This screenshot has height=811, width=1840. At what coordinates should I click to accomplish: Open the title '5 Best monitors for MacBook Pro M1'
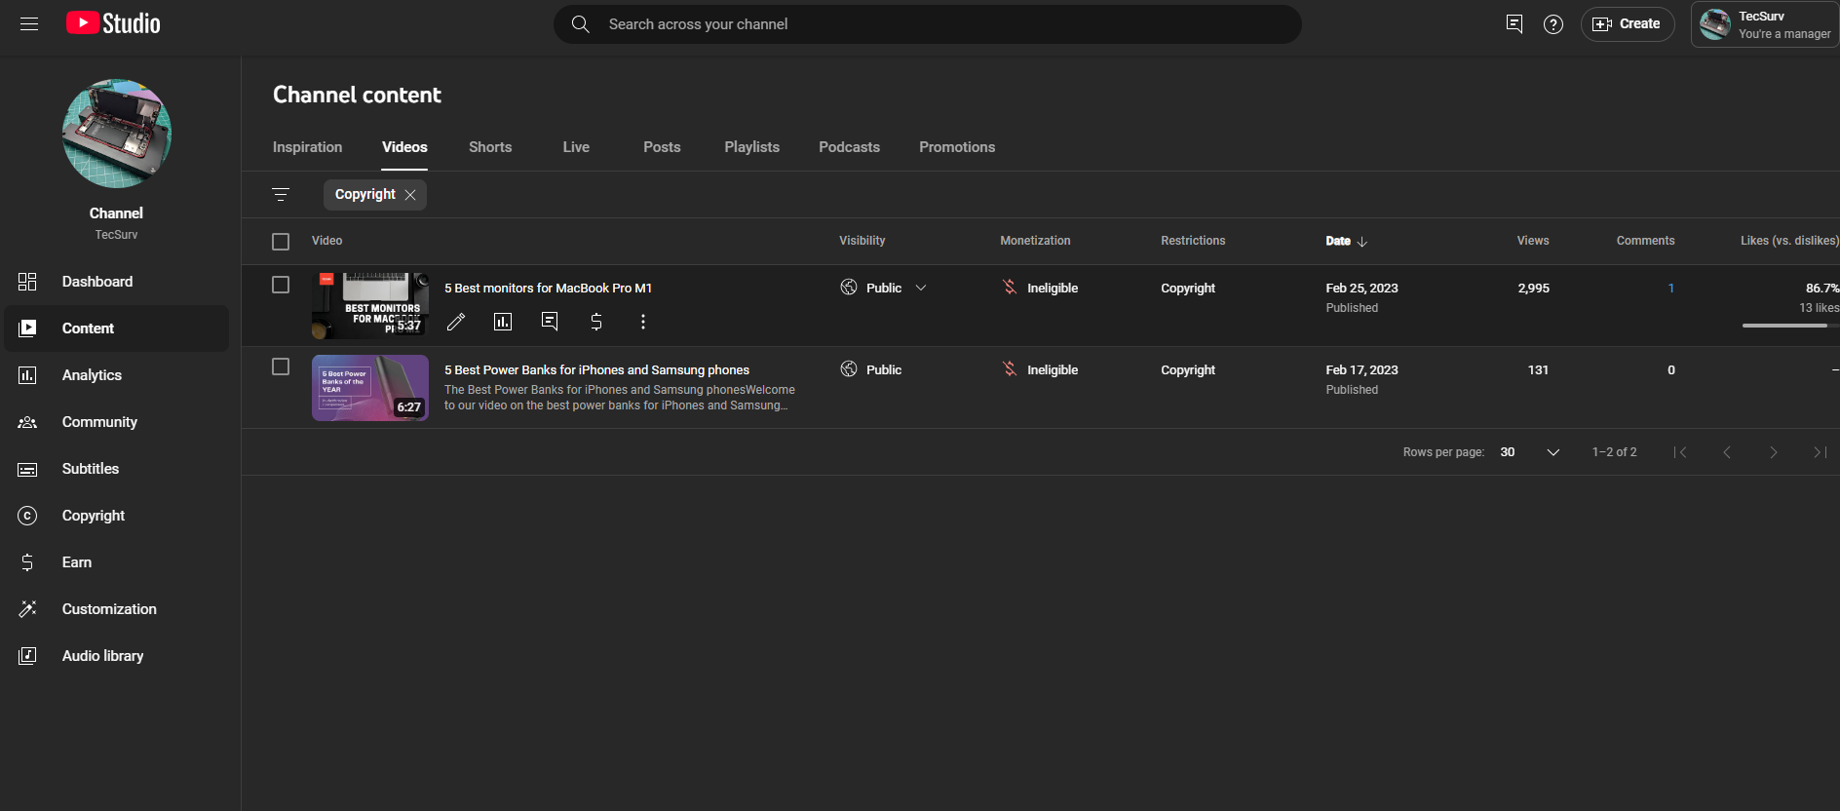[549, 288]
